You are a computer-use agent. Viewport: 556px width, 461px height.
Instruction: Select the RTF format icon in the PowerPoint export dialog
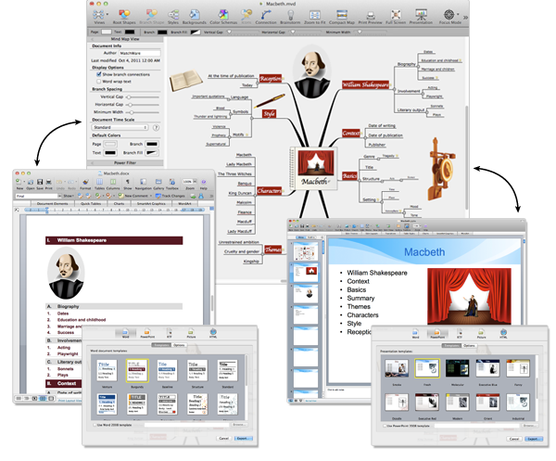(x=460, y=332)
